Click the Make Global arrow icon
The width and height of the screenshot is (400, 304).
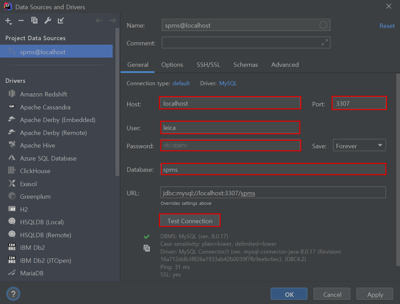point(61,20)
